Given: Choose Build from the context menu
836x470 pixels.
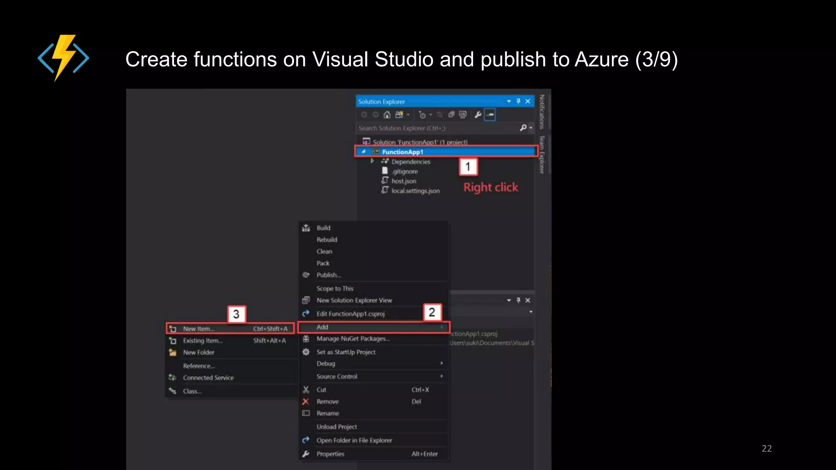Looking at the screenshot, I should [374, 228].
